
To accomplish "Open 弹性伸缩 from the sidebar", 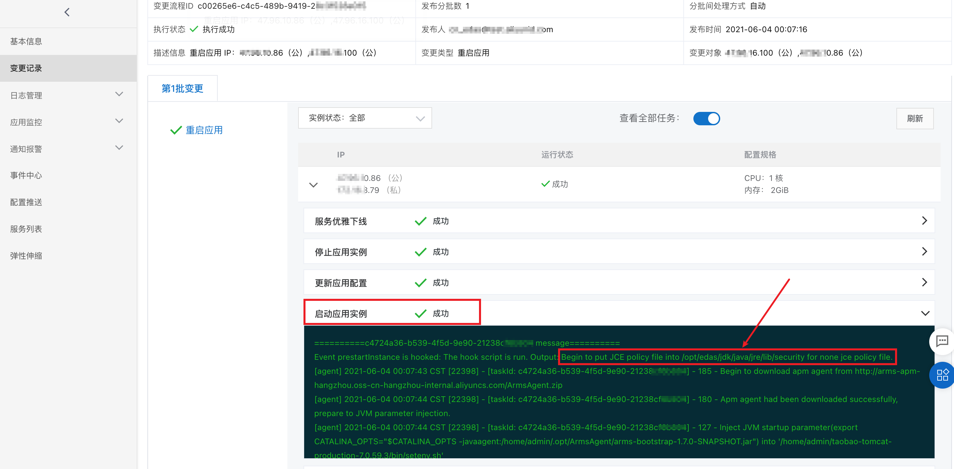I will [25, 255].
